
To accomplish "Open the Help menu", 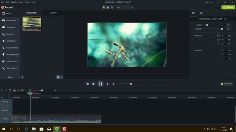I will (34, 2).
